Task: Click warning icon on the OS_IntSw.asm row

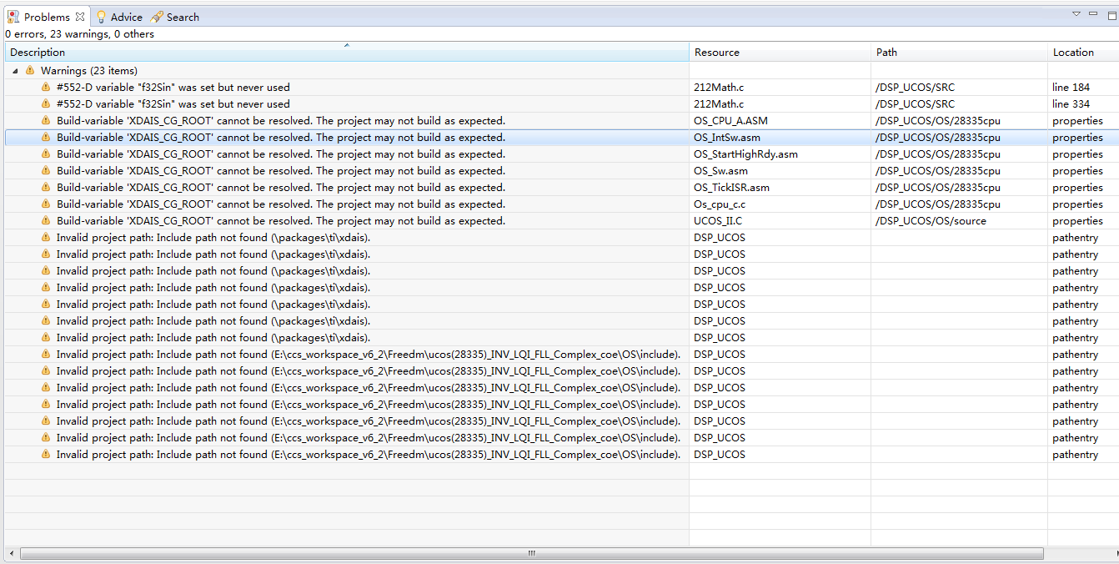Action: coord(46,138)
